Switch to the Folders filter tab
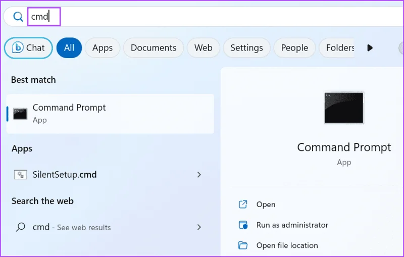 click(x=337, y=48)
